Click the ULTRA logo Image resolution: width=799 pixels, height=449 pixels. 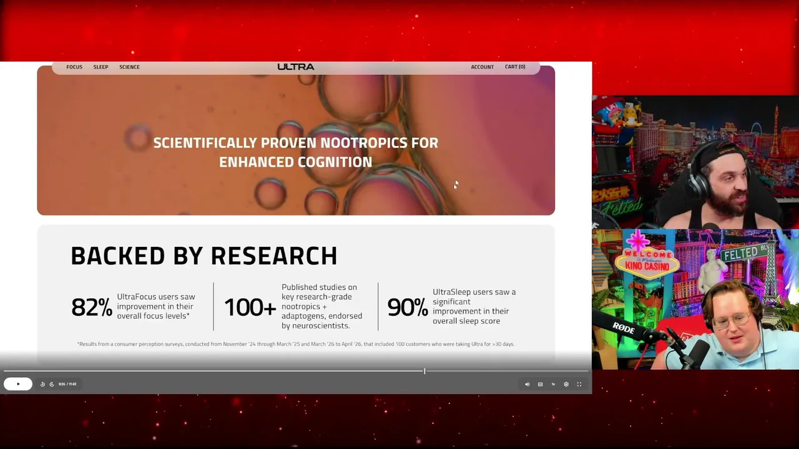[296, 67]
